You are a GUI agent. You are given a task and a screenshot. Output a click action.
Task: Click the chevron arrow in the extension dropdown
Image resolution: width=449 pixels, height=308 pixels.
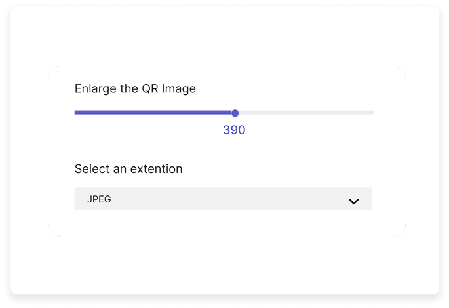click(x=354, y=201)
